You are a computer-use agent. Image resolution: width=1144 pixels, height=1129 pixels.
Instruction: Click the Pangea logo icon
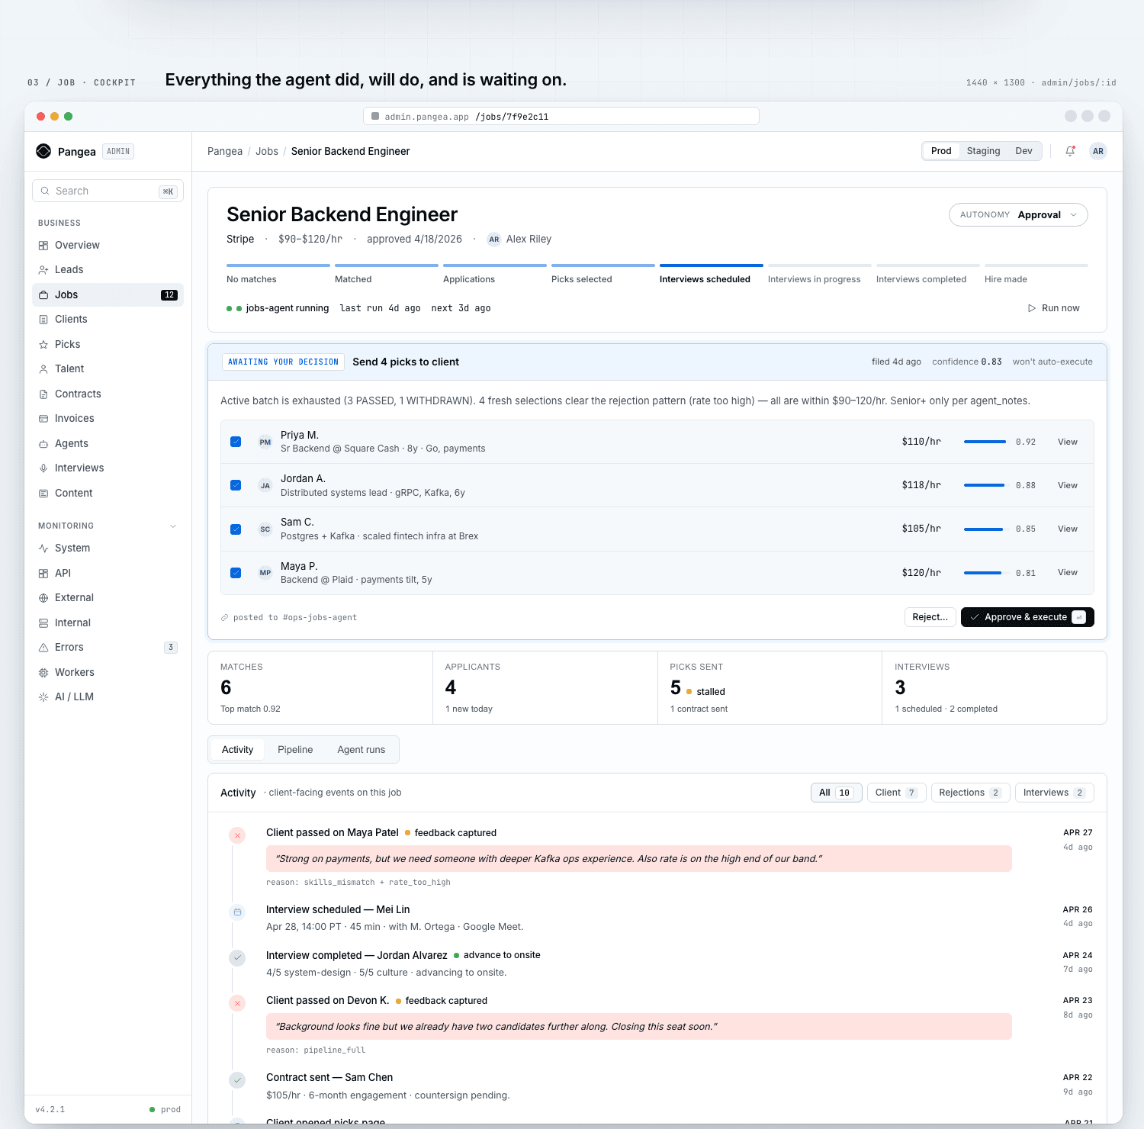coord(43,151)
